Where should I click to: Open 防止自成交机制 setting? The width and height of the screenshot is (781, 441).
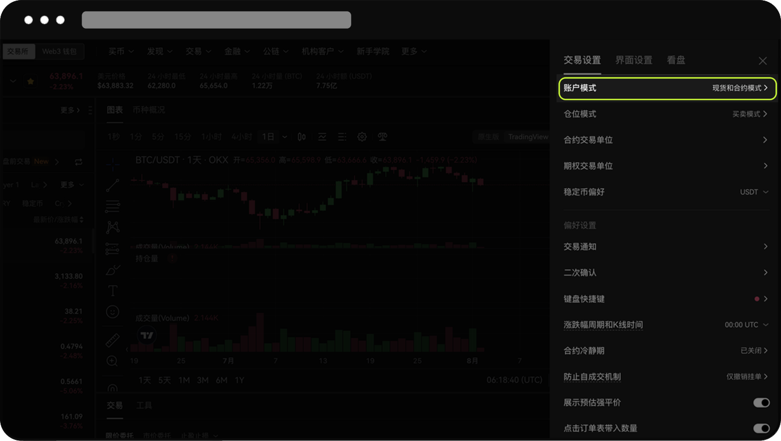tap(665, 377)
